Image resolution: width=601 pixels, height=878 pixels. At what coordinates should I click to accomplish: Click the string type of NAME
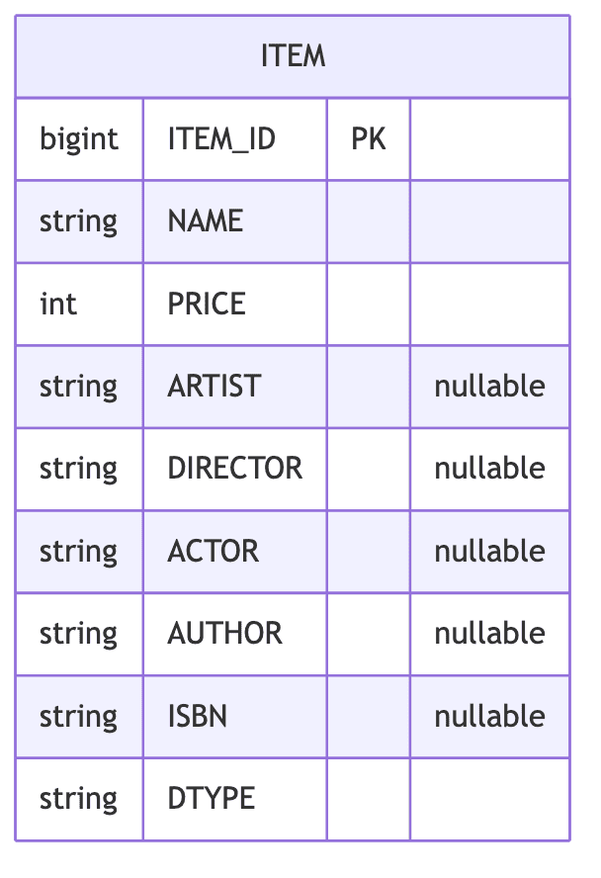[x=79, y=221]
